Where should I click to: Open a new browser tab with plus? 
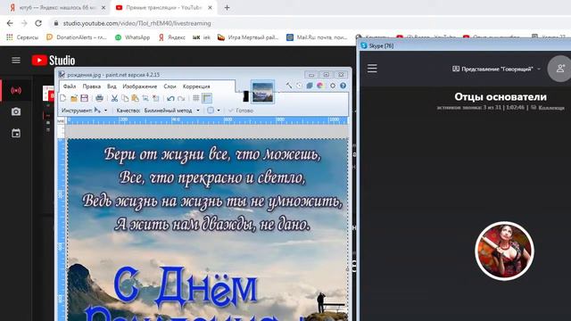click(x=227, y=7)
